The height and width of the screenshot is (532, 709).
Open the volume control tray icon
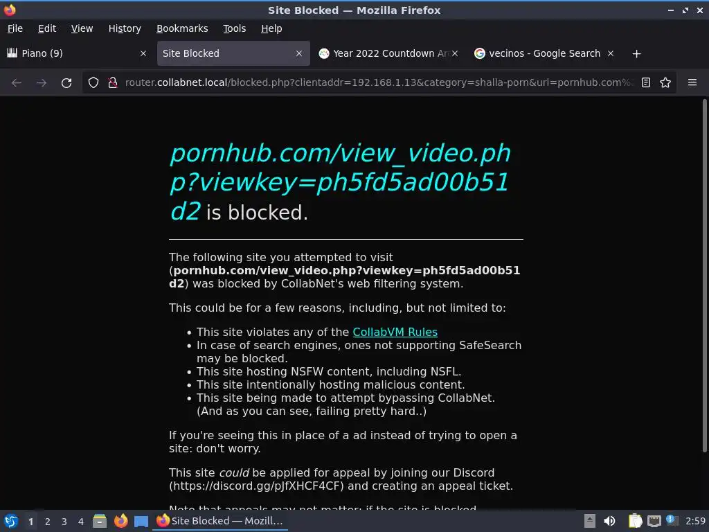(x=609, y=521)
